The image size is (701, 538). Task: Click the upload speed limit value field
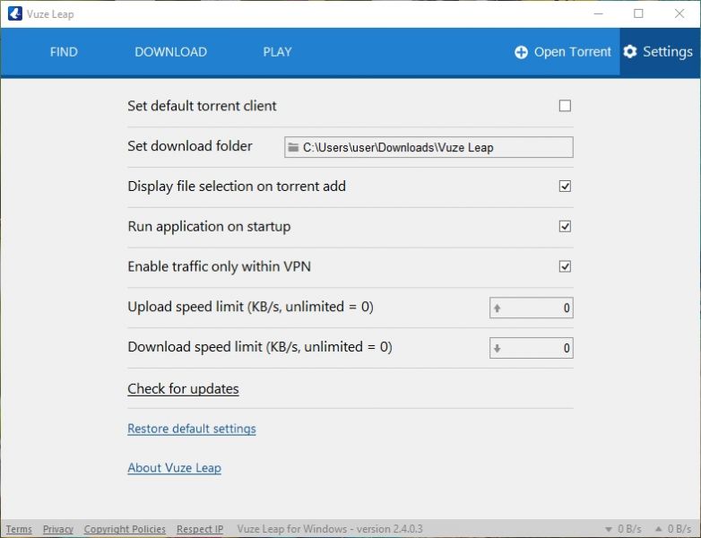click(532, 308)
